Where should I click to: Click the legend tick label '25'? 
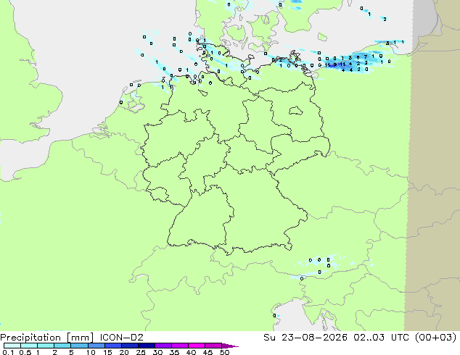pyautogui.click(x=141, y=352)
